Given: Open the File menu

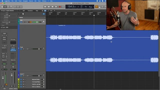Looking at the screenshot, I should (x=12, y=1).
